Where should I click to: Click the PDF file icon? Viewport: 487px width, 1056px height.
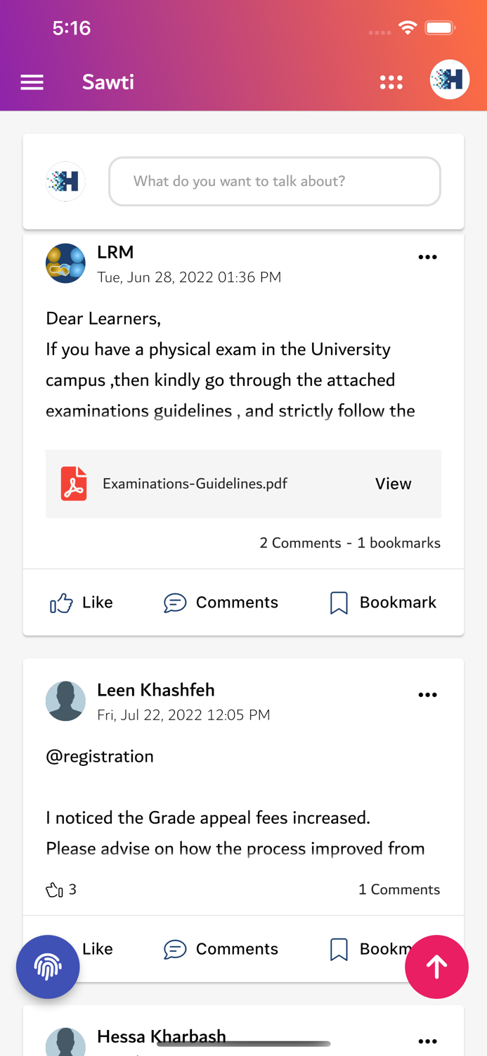click(74, 484)
